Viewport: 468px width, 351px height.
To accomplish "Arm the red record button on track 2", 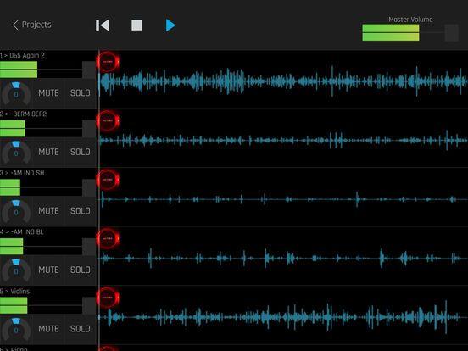I will click(x=108, y=121).
